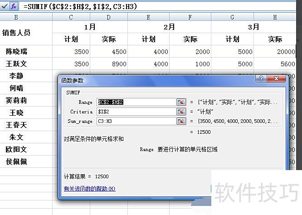The image size is (302, 215).
Task: Select the 3月 merged header cell
Action: (253, 27)
